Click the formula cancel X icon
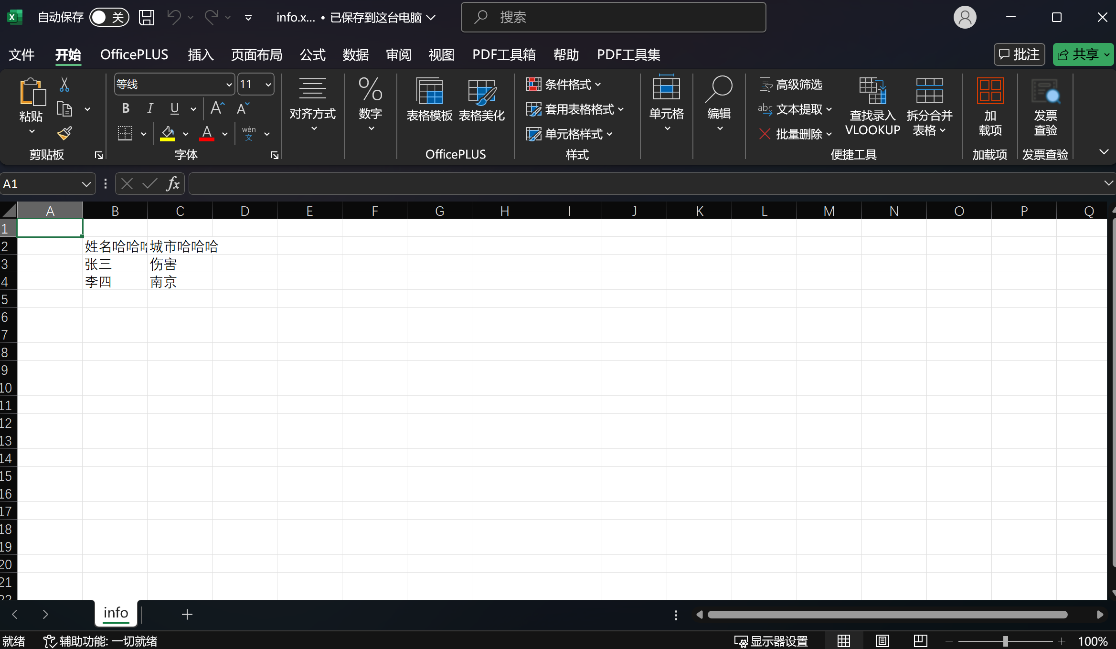The height and width of the screenshot is (649, 1116). pos(127,184)
